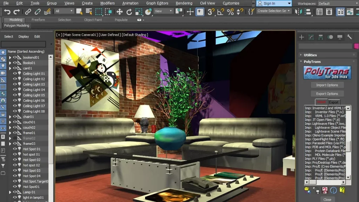Viewport: 359px width, 202px height.
Task: Expand the bookend01 tree node
Action: coord(10,58)
